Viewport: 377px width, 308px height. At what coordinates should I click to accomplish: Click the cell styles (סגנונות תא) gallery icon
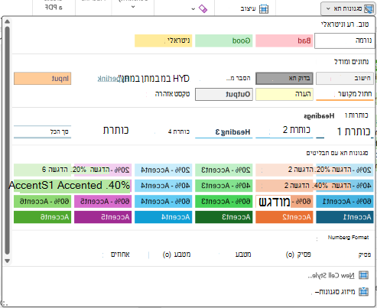tap(369, 9)
